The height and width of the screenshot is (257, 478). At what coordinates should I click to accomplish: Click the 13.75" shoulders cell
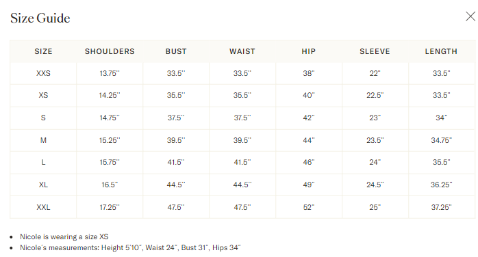point(110,73)
